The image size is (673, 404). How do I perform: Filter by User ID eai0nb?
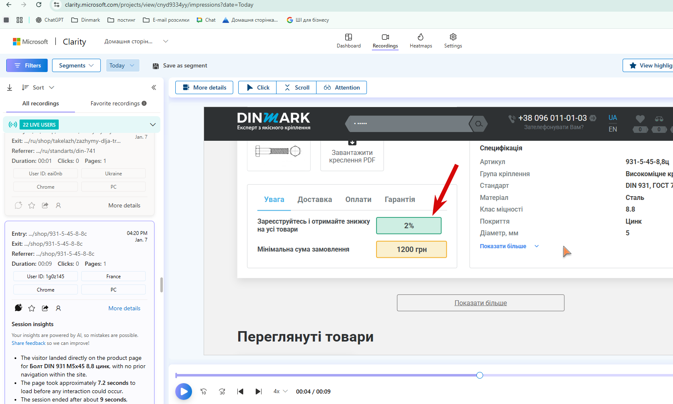(x=45, y=174)
